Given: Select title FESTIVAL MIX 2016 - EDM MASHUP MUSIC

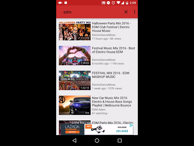Looking at the screenshot, I should (111, 75).
